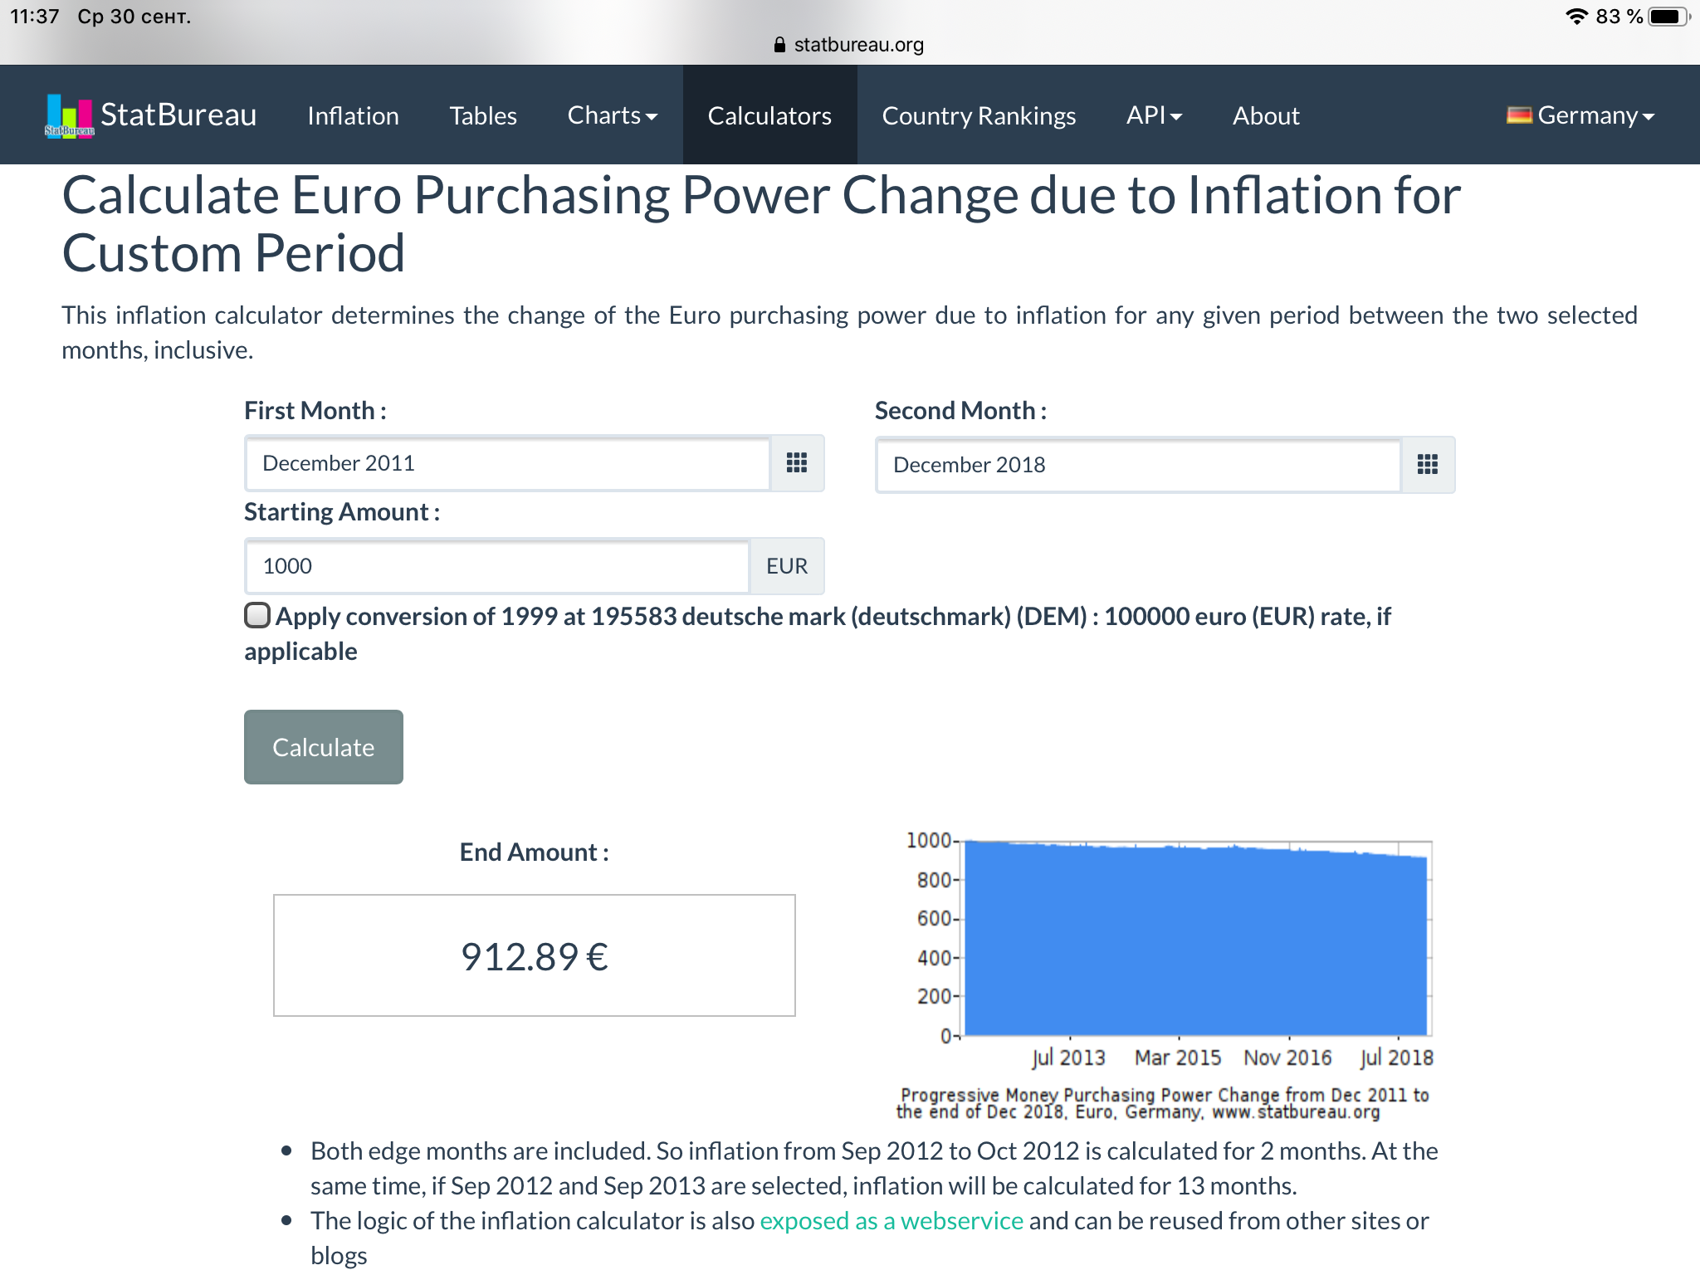Follow the 'exposed as a webservice' link
Image resolution: width=1700 pixels, height=1275 pixels.
coord(892,1220)
